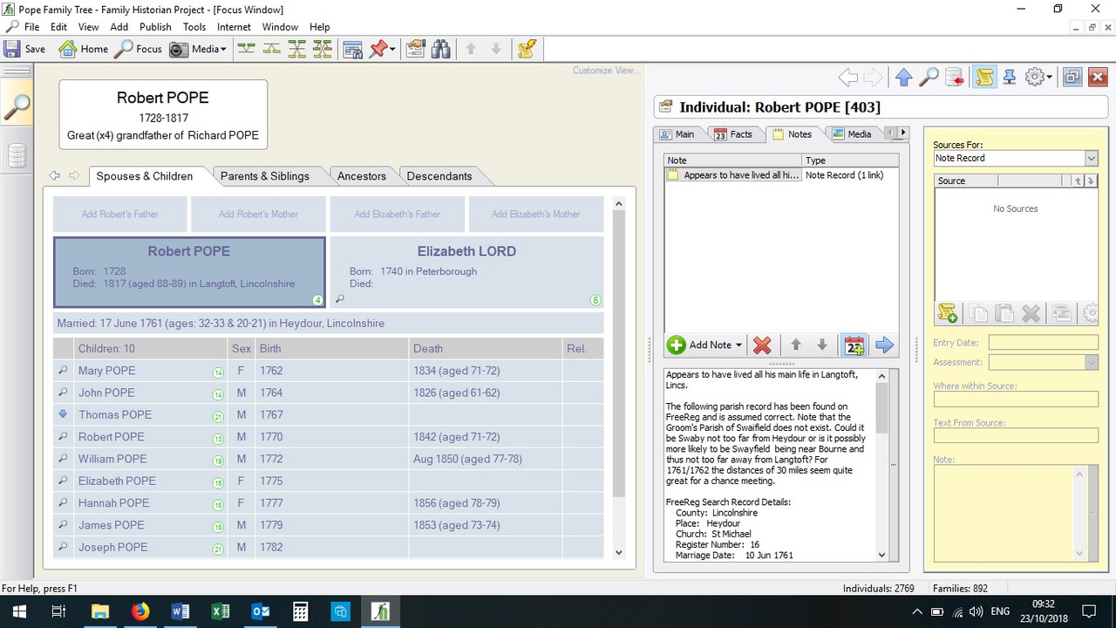The width and height of the screenshot is (1116, 628).
Task: Open the gear options dropdown
Action: (1038, 78)
